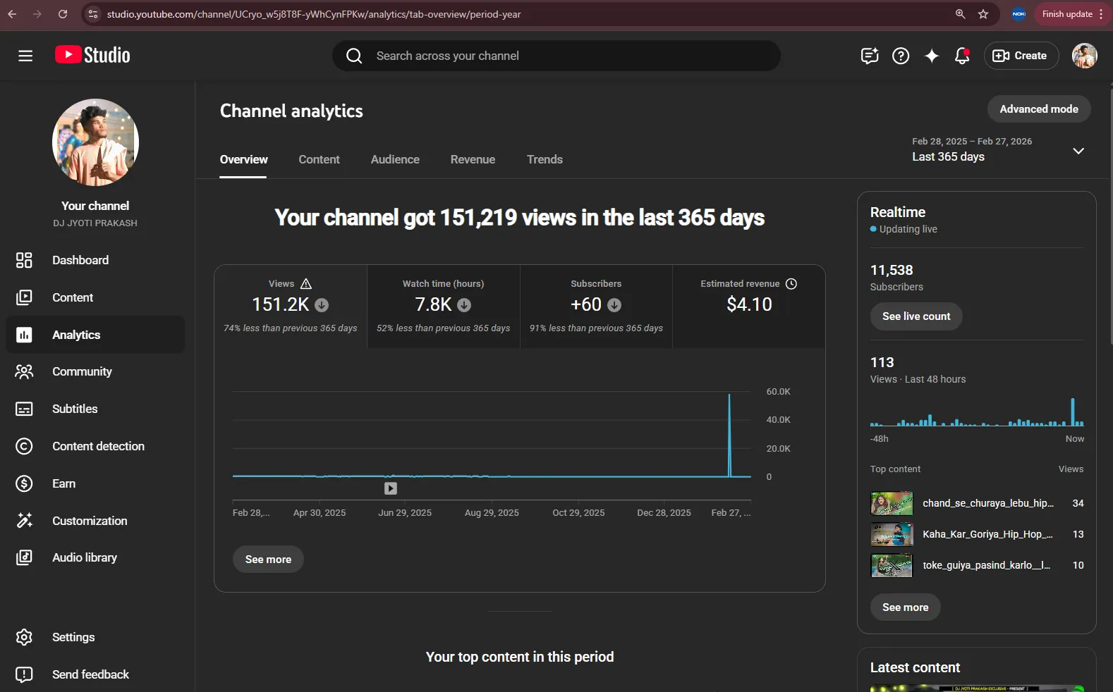Open the comments feedback icon in the header
The width and height of the screenshot is (1113, 692).
[870, 56]
